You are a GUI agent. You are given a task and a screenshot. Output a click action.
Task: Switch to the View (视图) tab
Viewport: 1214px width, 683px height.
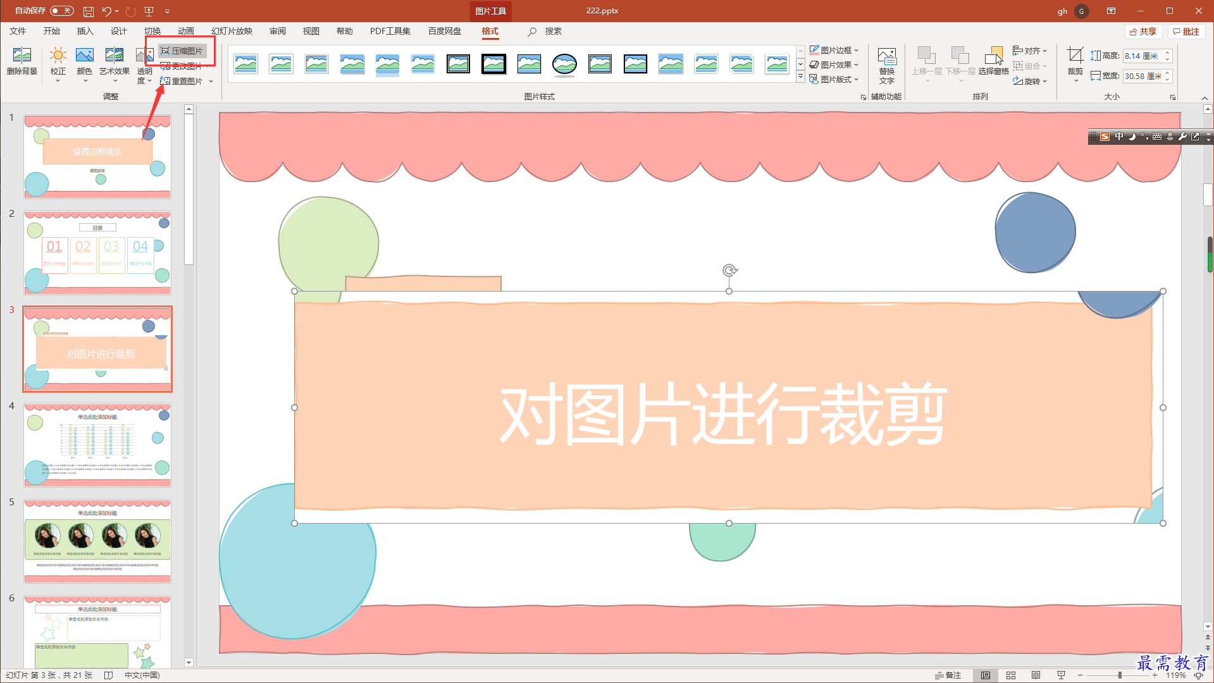(311, 31)
